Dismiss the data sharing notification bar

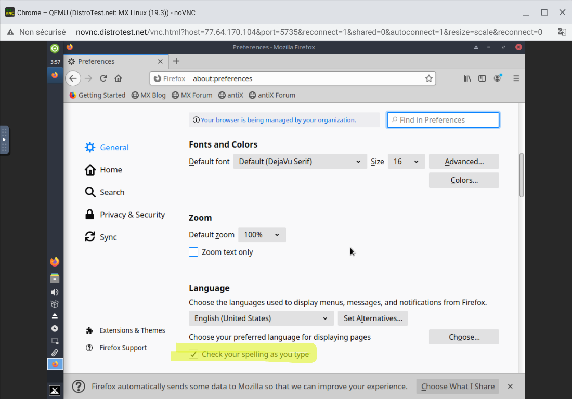[510, 386]
